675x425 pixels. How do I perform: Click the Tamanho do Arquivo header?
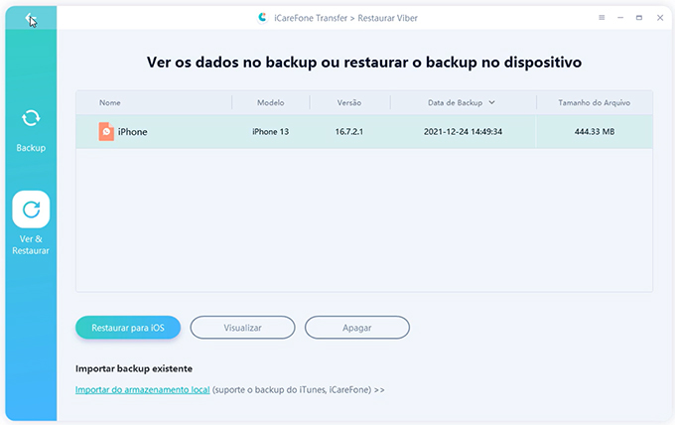tap(594, 103)
